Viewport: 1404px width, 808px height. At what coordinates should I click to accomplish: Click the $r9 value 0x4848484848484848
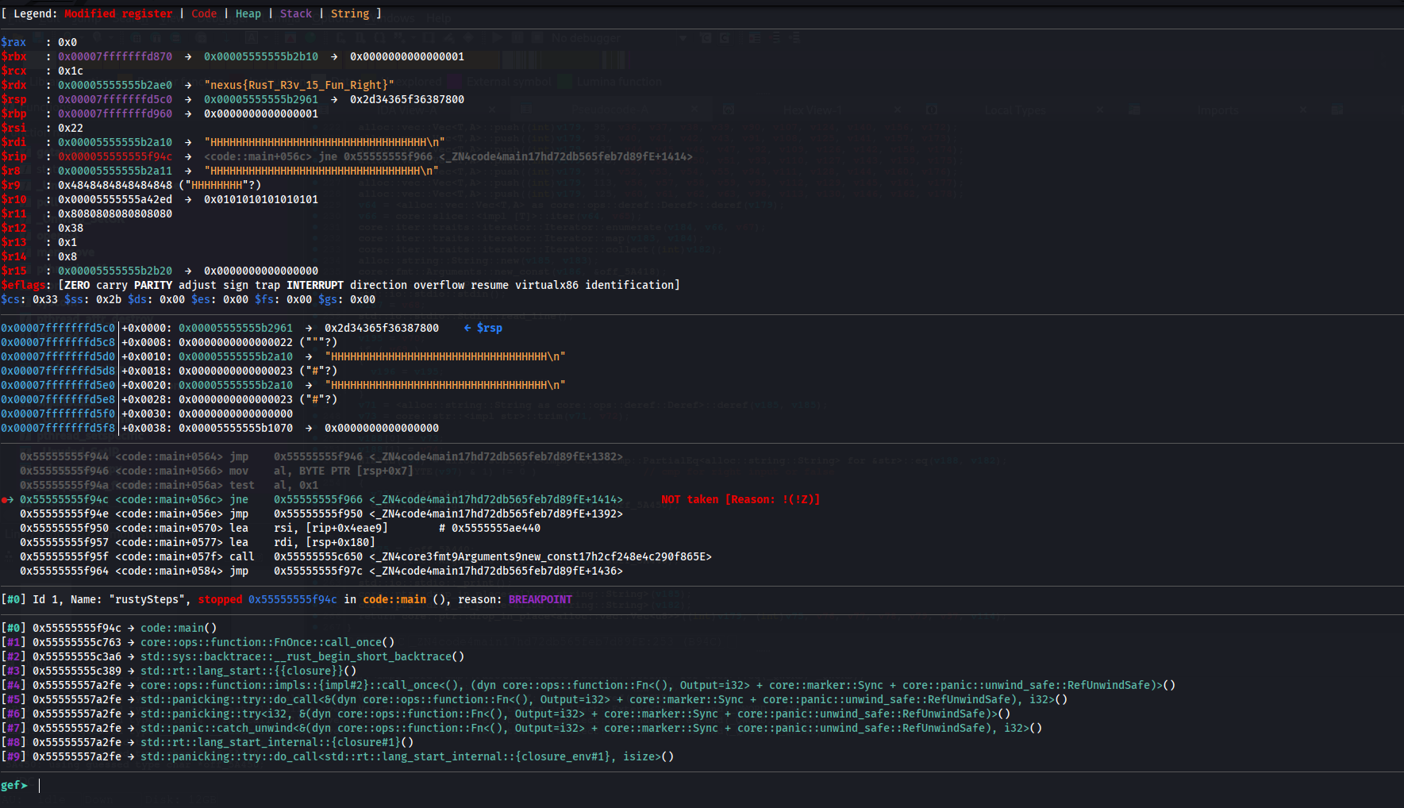tap(115, 185)
